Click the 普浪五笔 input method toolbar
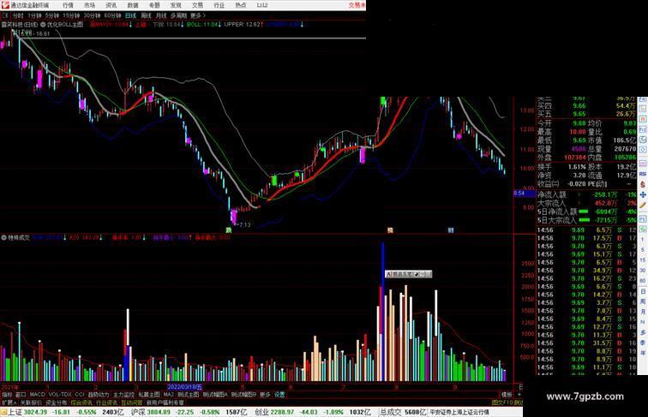This screenshot has width=648, height=417. click(x=408, y=274)
